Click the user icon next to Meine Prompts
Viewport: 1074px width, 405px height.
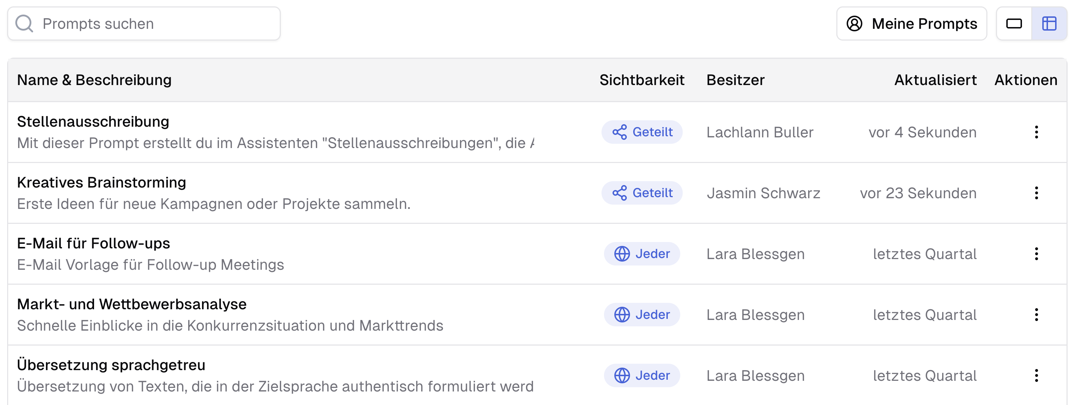click(855, 24)
